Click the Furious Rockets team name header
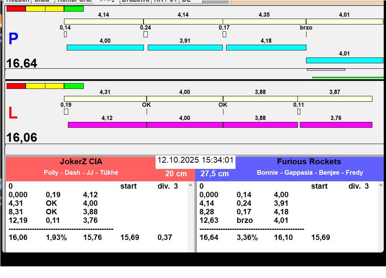This screenshot has height=278, width=386. pos(309,162)
